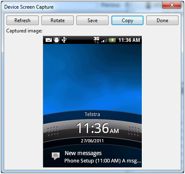Click the Captured image label
Image resolution: width=185 pixels, height=174 pixels.
click(x=24, y=31)
